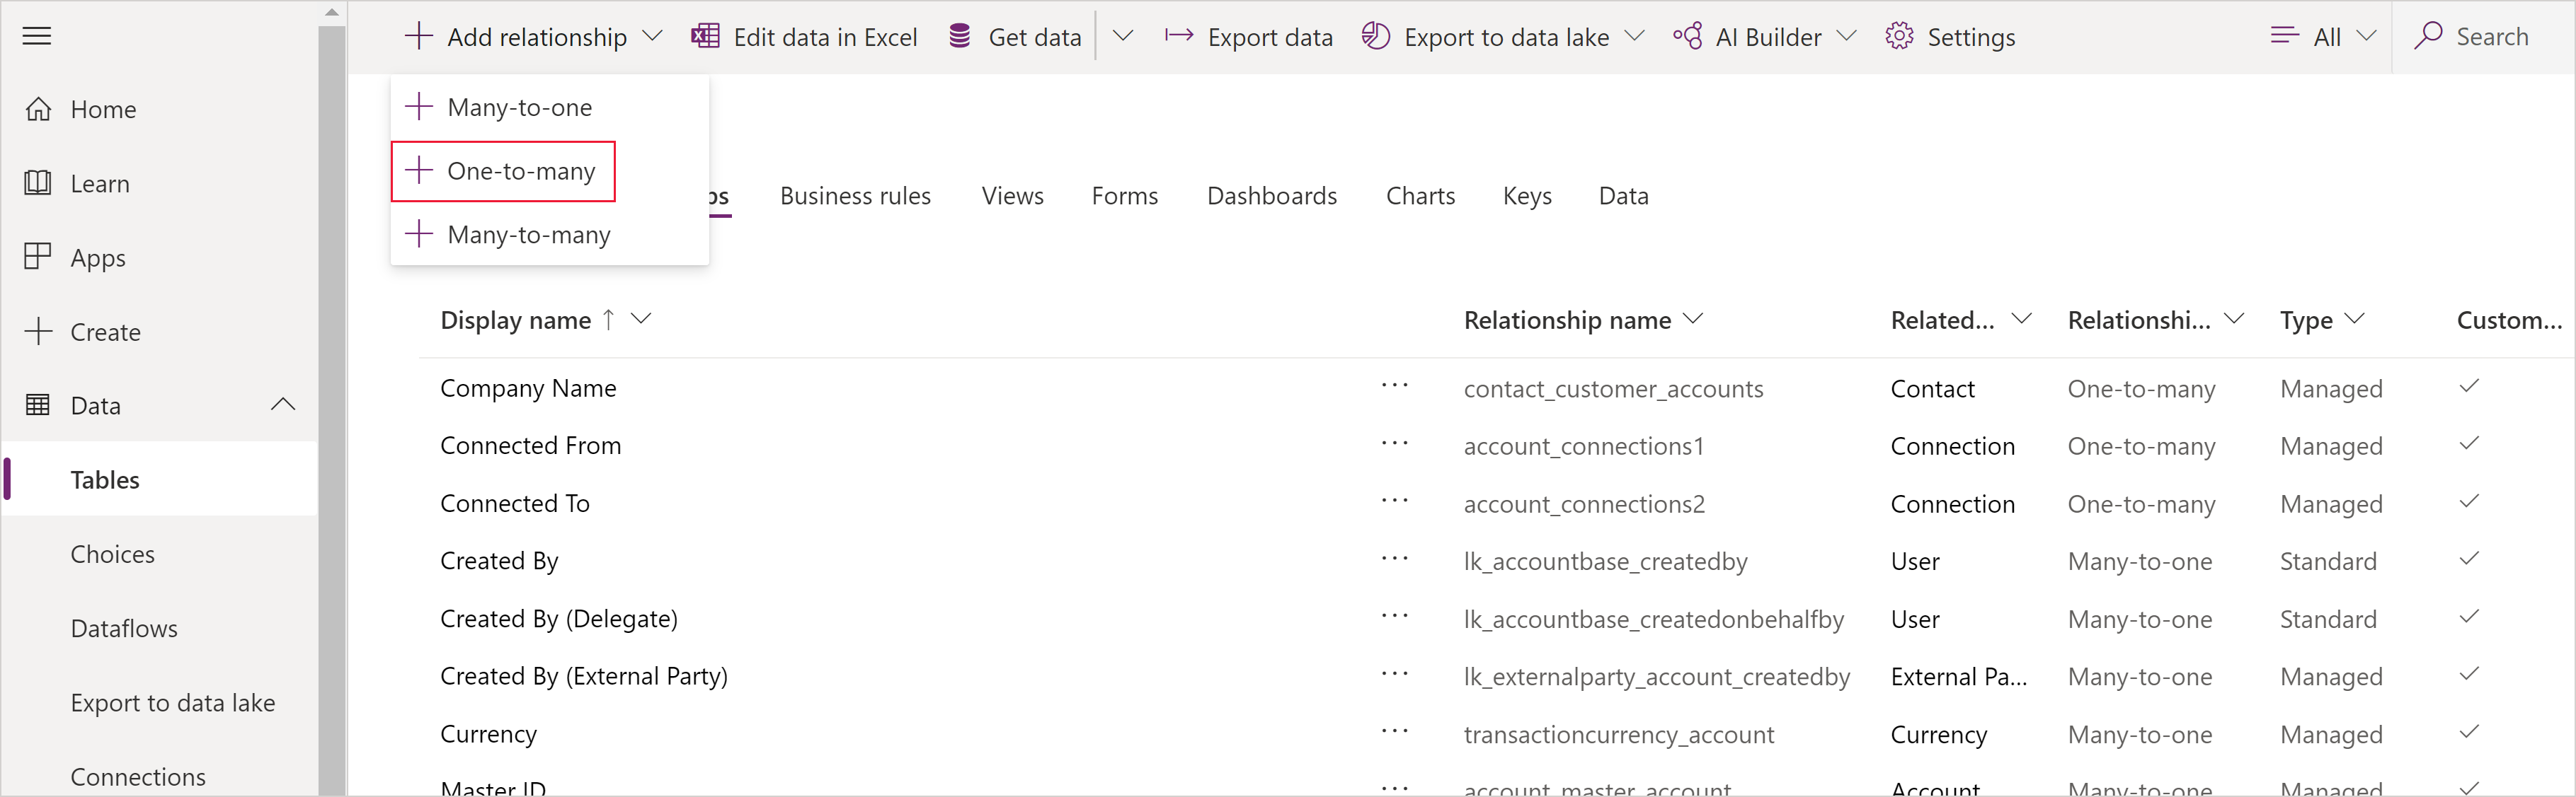Switch to the Keys tab
This screenshot has height=797, width=2576.
[x=1525, y=195]
